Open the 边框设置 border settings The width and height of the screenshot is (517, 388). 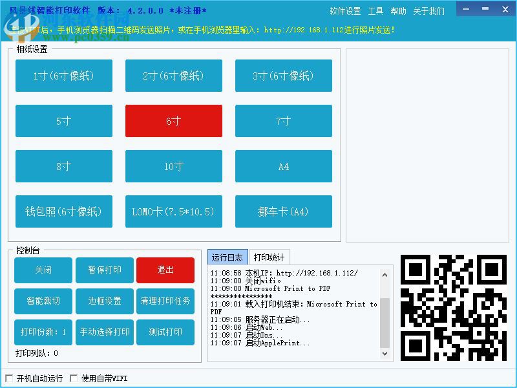pos(104,301)
